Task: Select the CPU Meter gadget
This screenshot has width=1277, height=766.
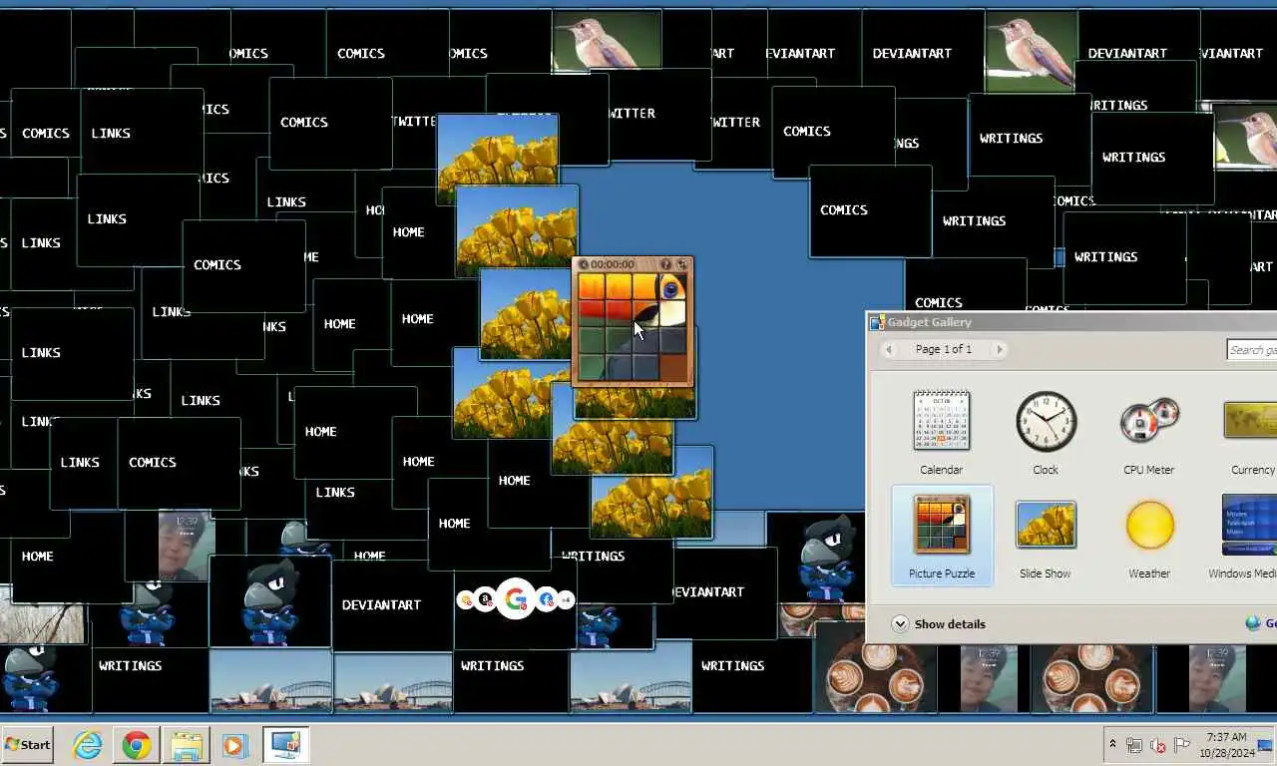Action: (1149, 433)
